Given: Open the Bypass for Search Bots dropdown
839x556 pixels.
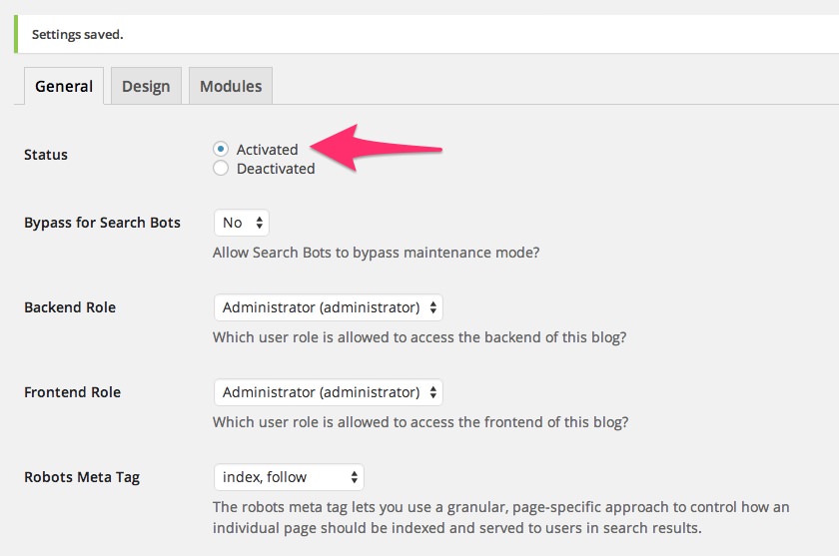Looking at the screenshot, I should point(242,223).
